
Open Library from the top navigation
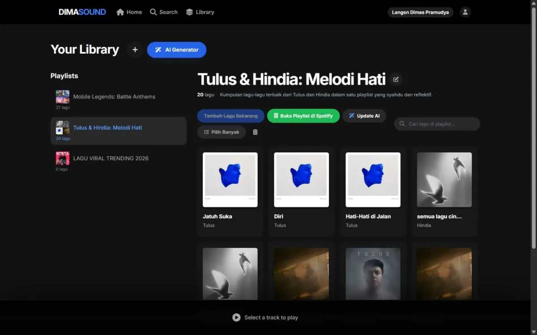coord(200,12)
